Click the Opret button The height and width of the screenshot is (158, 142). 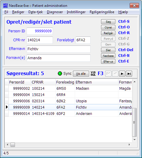pyautogui.click(x=108, y=27)
